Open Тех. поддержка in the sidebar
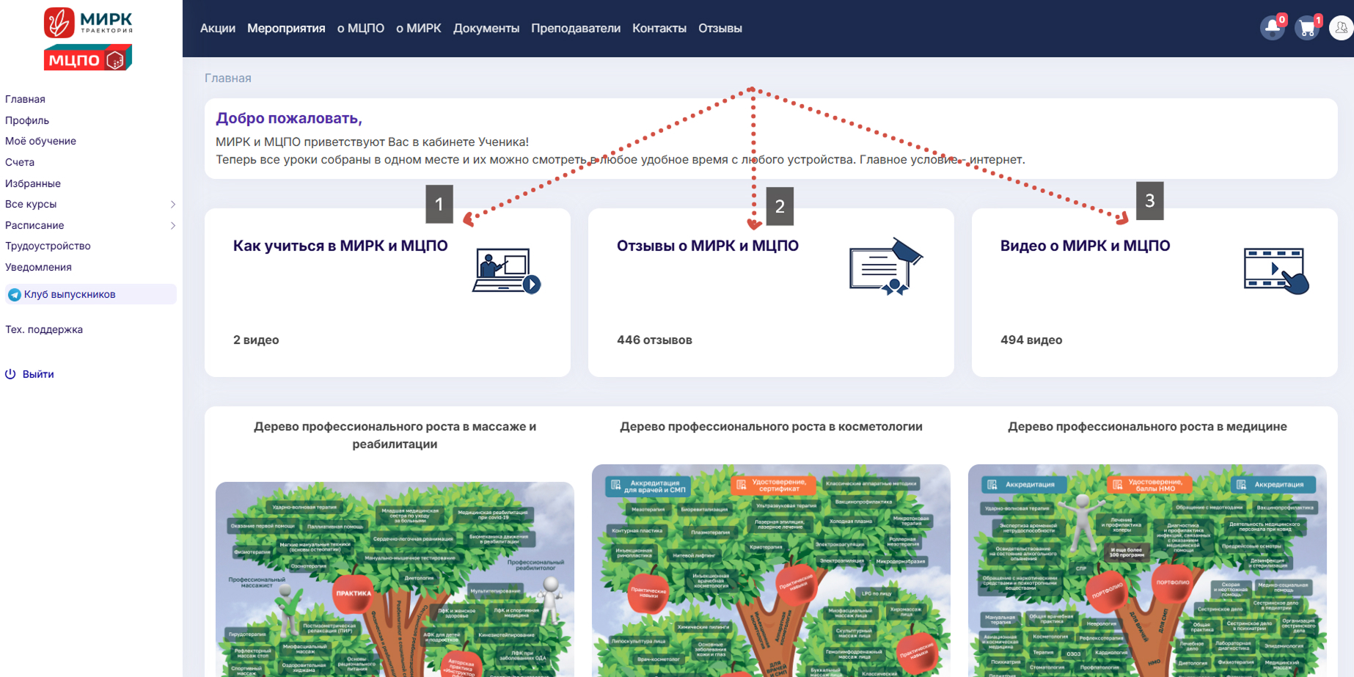The width and height of the screenshot is (1354, 677). pos(44,329)
